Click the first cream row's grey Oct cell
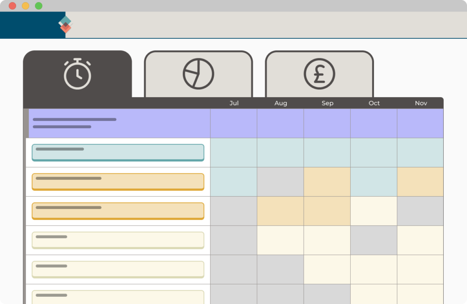 coord(374,240)
